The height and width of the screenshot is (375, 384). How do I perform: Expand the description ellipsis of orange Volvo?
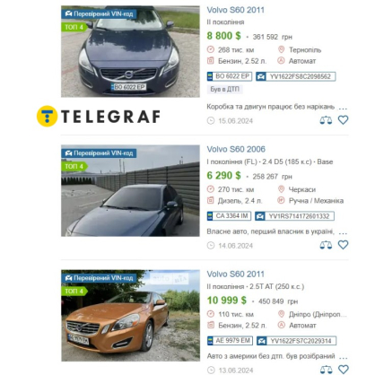[x=343, y=358]
